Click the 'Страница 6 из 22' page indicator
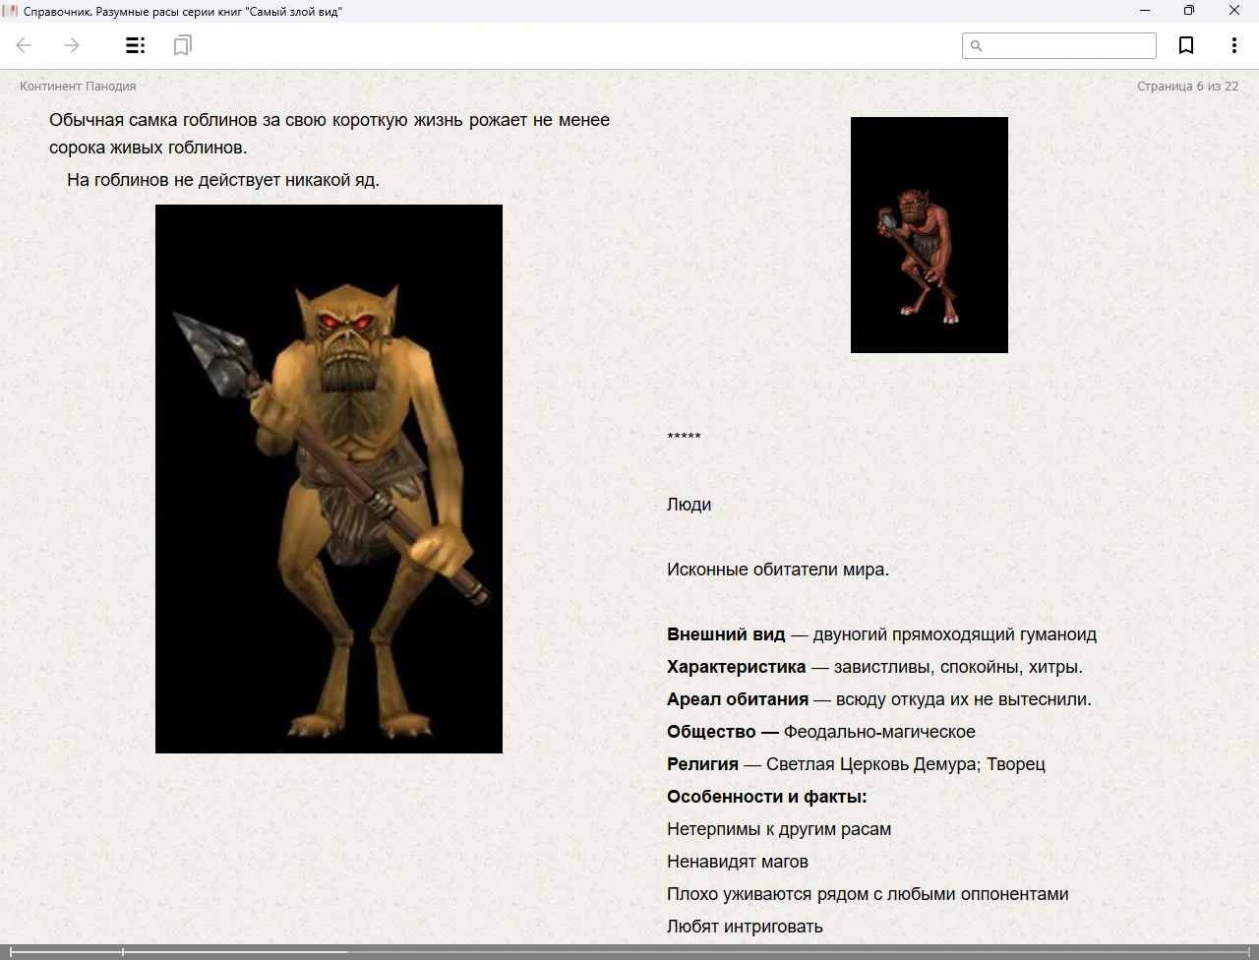Image resolution: width=1259 pixels, height=960 pixels. [1187, 87]
